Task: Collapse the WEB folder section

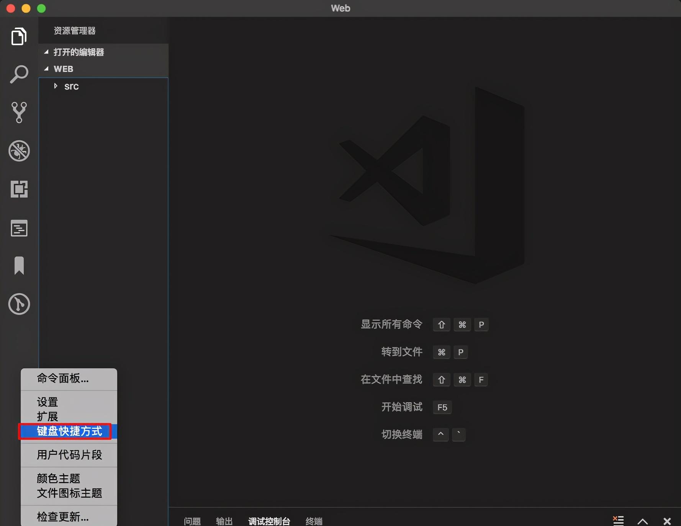Action: [x=46, y=69]
